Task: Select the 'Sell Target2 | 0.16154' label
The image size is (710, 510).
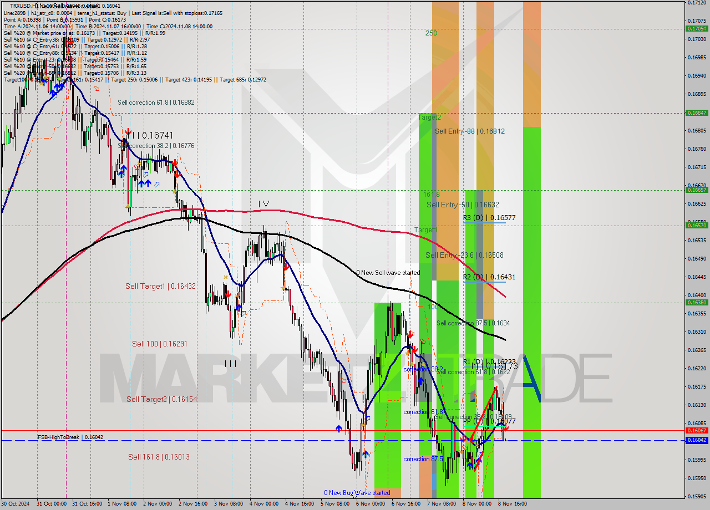Action: tap(161, 399)
